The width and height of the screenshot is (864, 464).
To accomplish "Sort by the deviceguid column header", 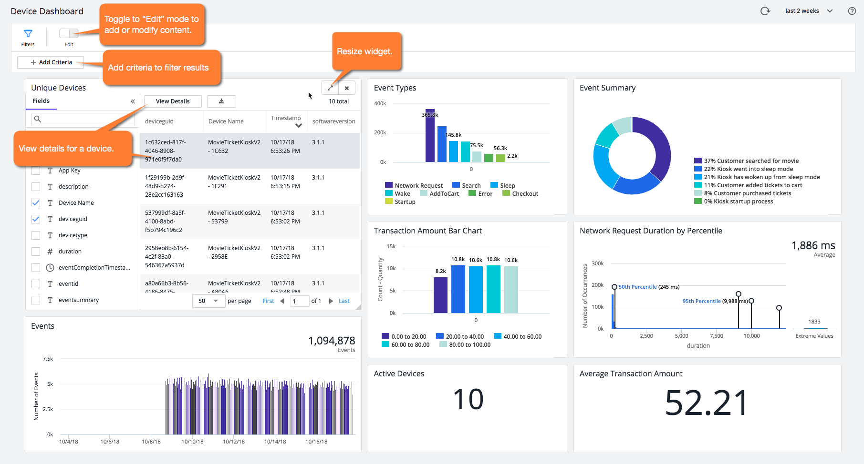I will coord(159,121).
